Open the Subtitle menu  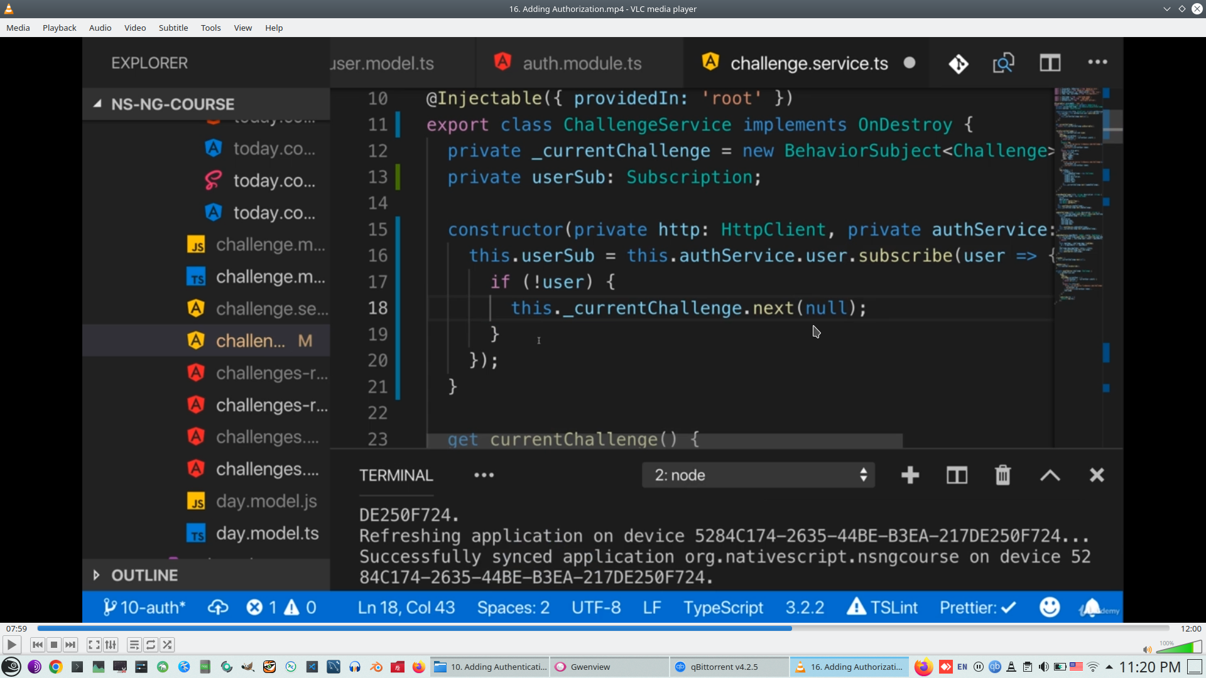[x=173, y=28]
